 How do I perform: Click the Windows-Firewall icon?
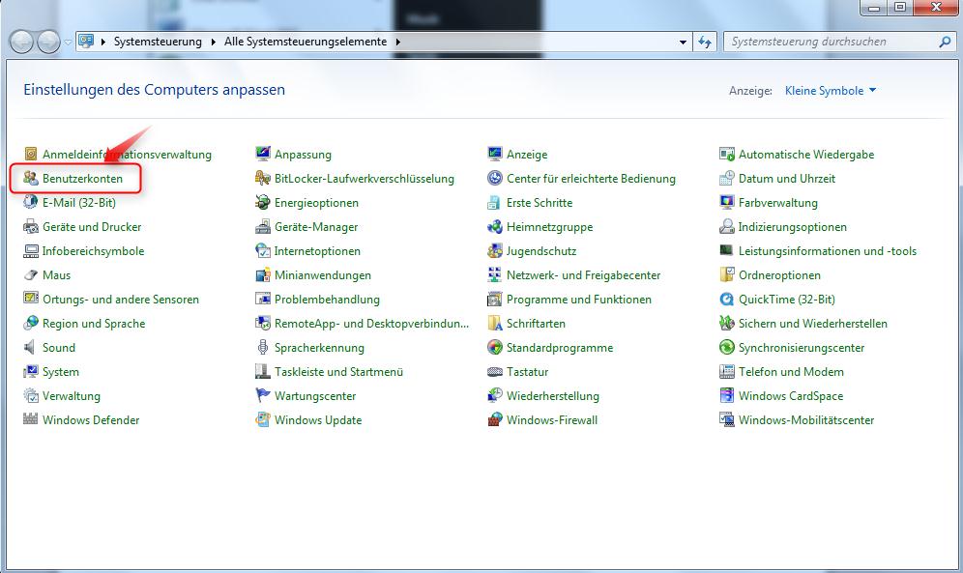point(495,420)
